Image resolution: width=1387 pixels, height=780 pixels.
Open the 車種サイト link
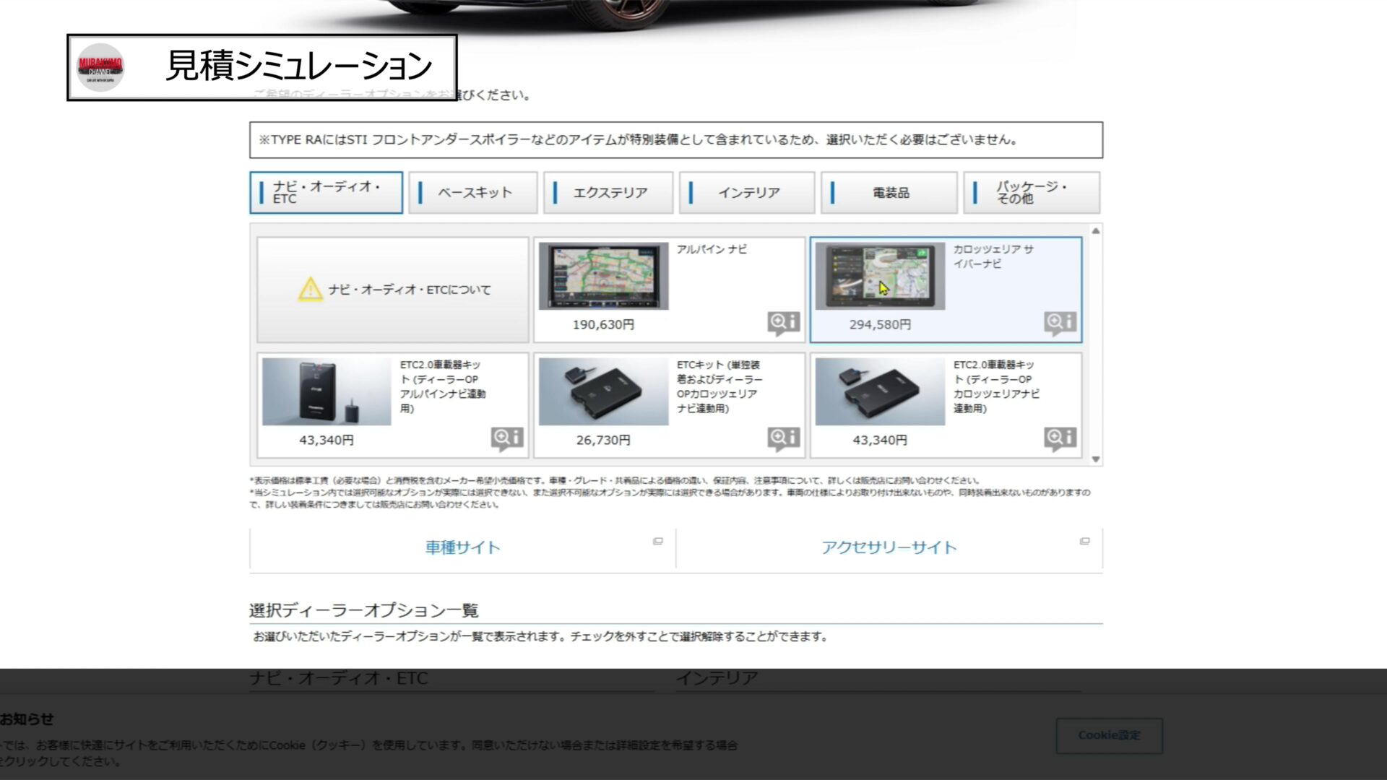[462, 547]
